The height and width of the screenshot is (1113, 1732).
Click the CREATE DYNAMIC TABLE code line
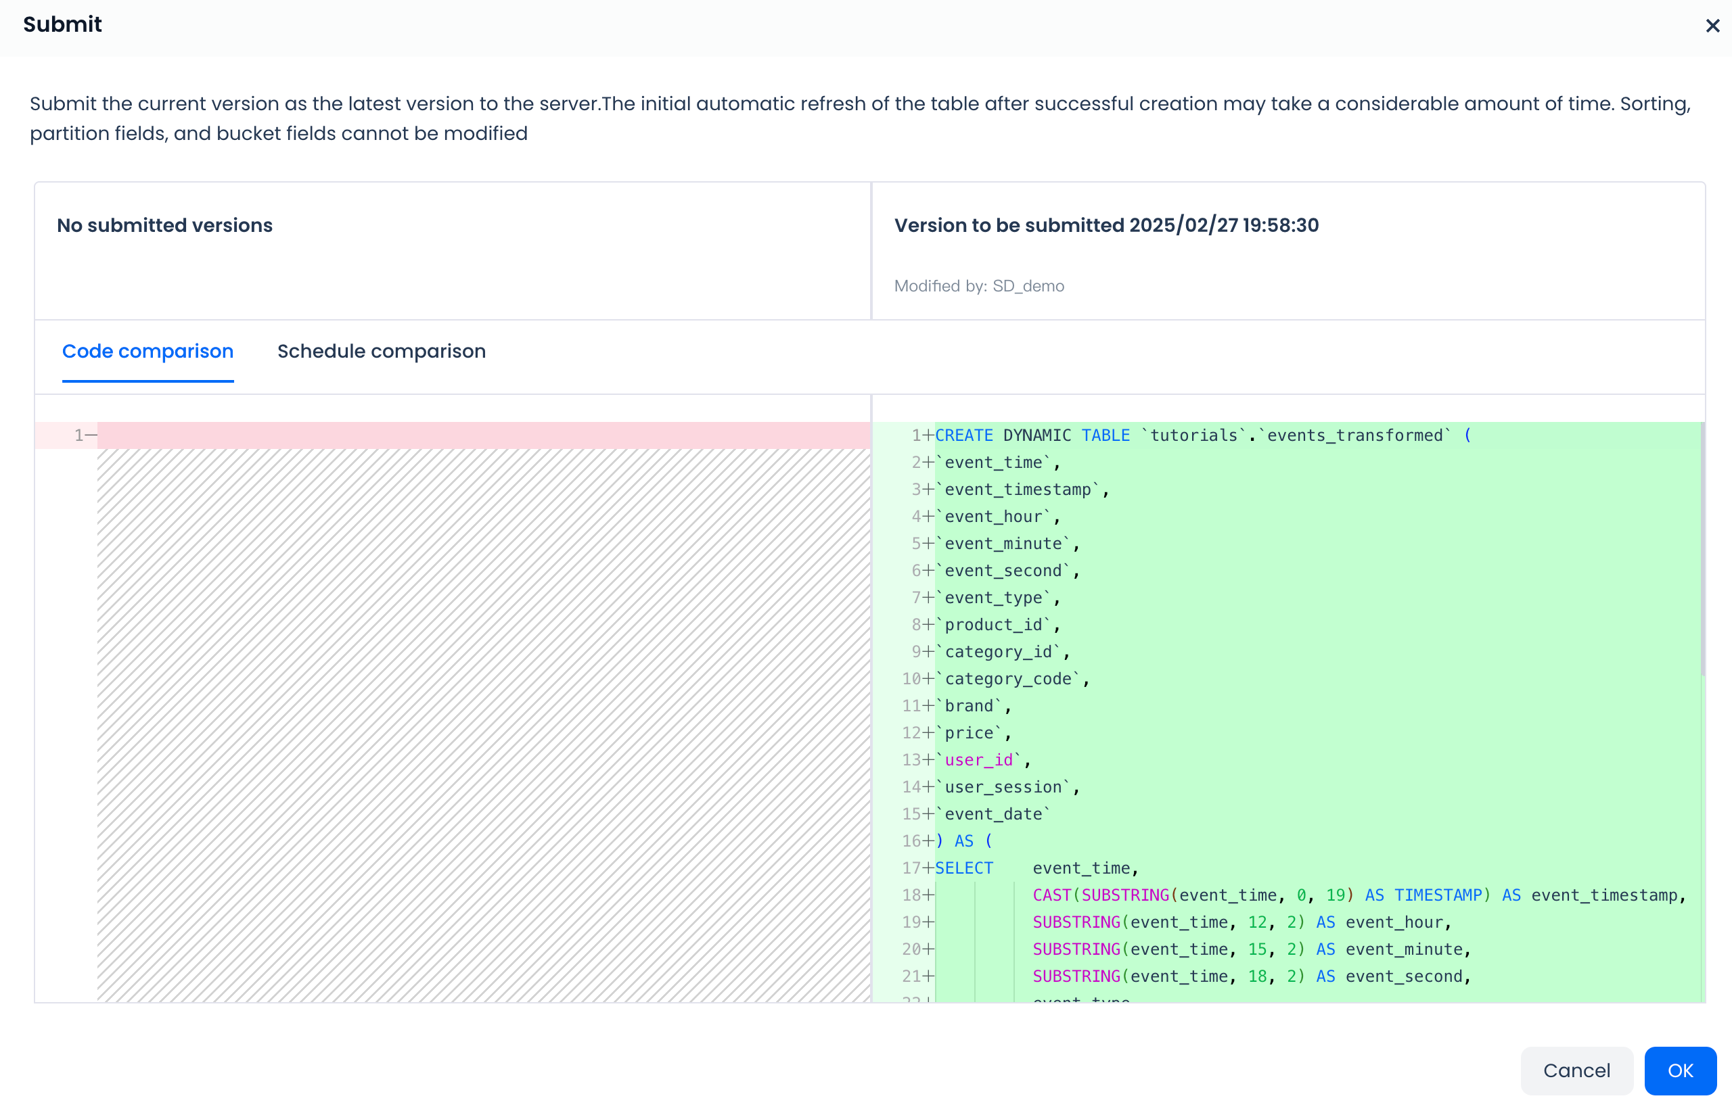(1203, 435)
